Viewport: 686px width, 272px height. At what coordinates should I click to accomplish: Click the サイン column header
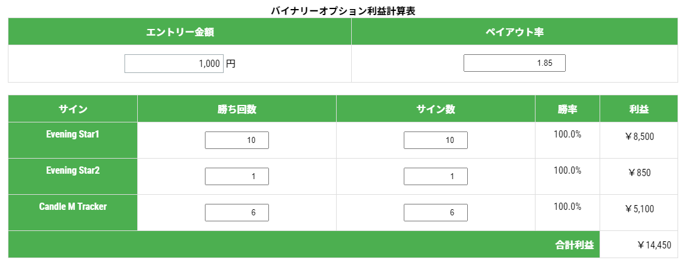(73, 109)
